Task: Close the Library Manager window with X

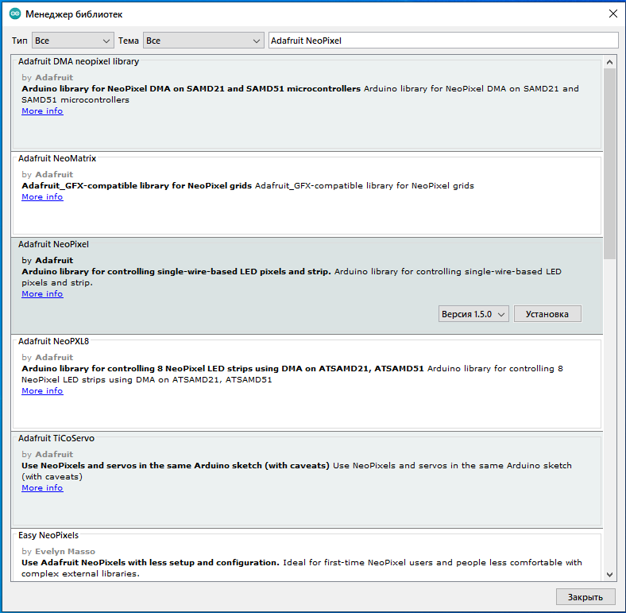Action: point(612,14)
